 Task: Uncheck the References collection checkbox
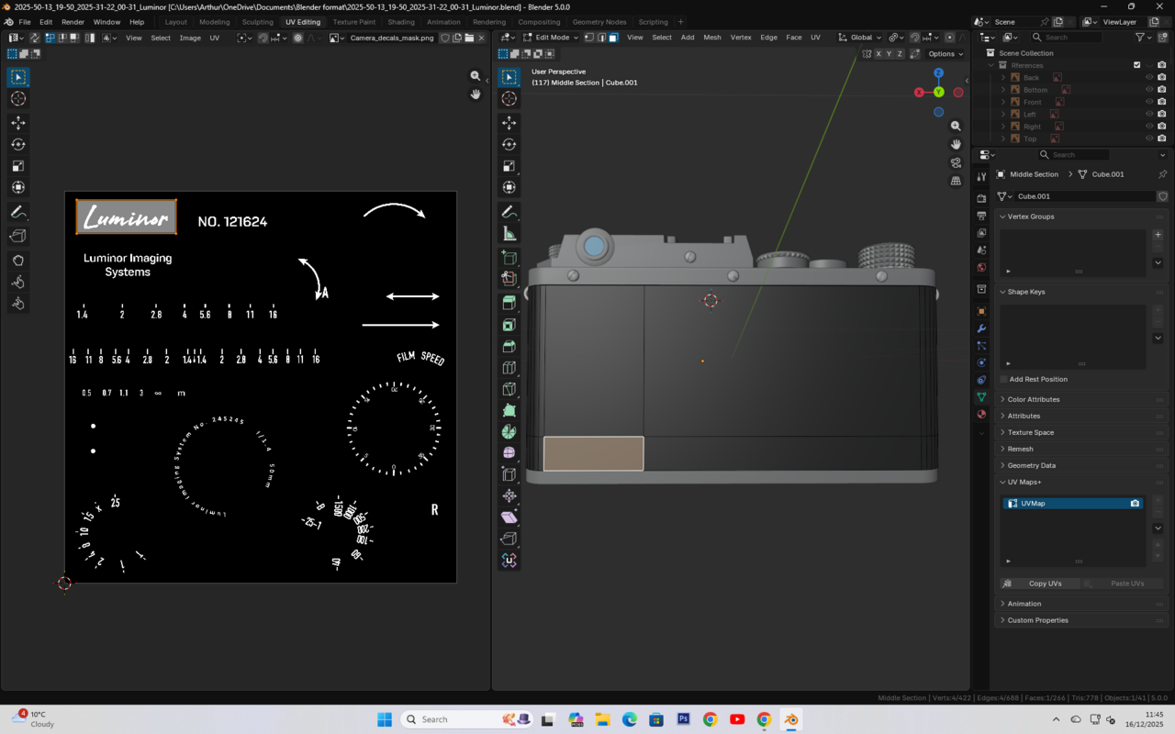[1136, 65]
